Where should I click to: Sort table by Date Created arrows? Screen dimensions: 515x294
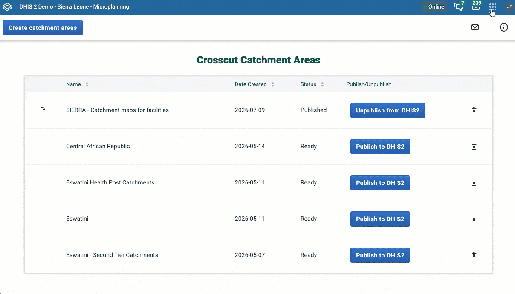[273, 84]
